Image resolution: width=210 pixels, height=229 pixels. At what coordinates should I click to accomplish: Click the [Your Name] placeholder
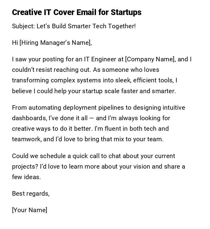point(29,210)
